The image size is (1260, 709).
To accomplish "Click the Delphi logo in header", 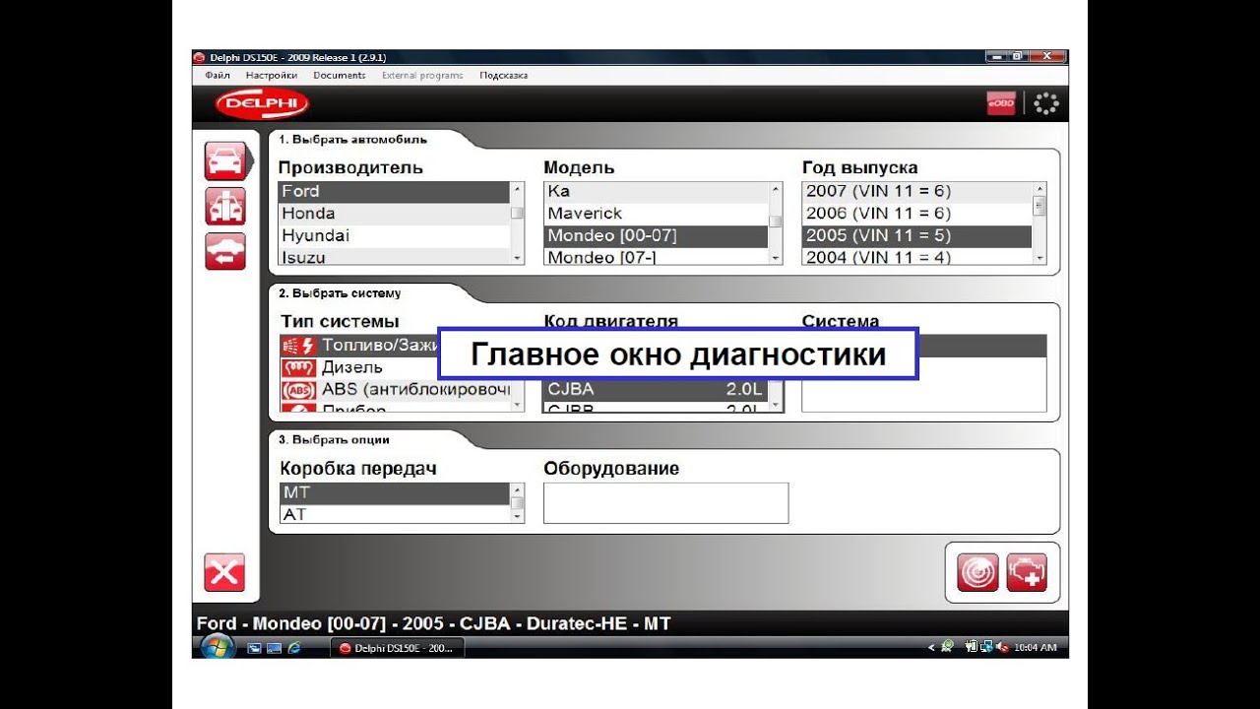I will [262, 102].
